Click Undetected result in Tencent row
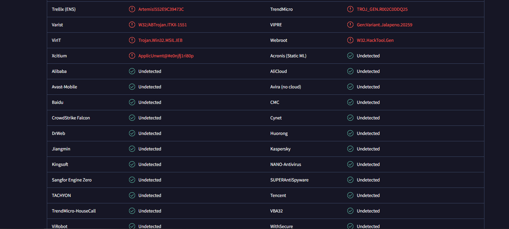 click(368, 196)
